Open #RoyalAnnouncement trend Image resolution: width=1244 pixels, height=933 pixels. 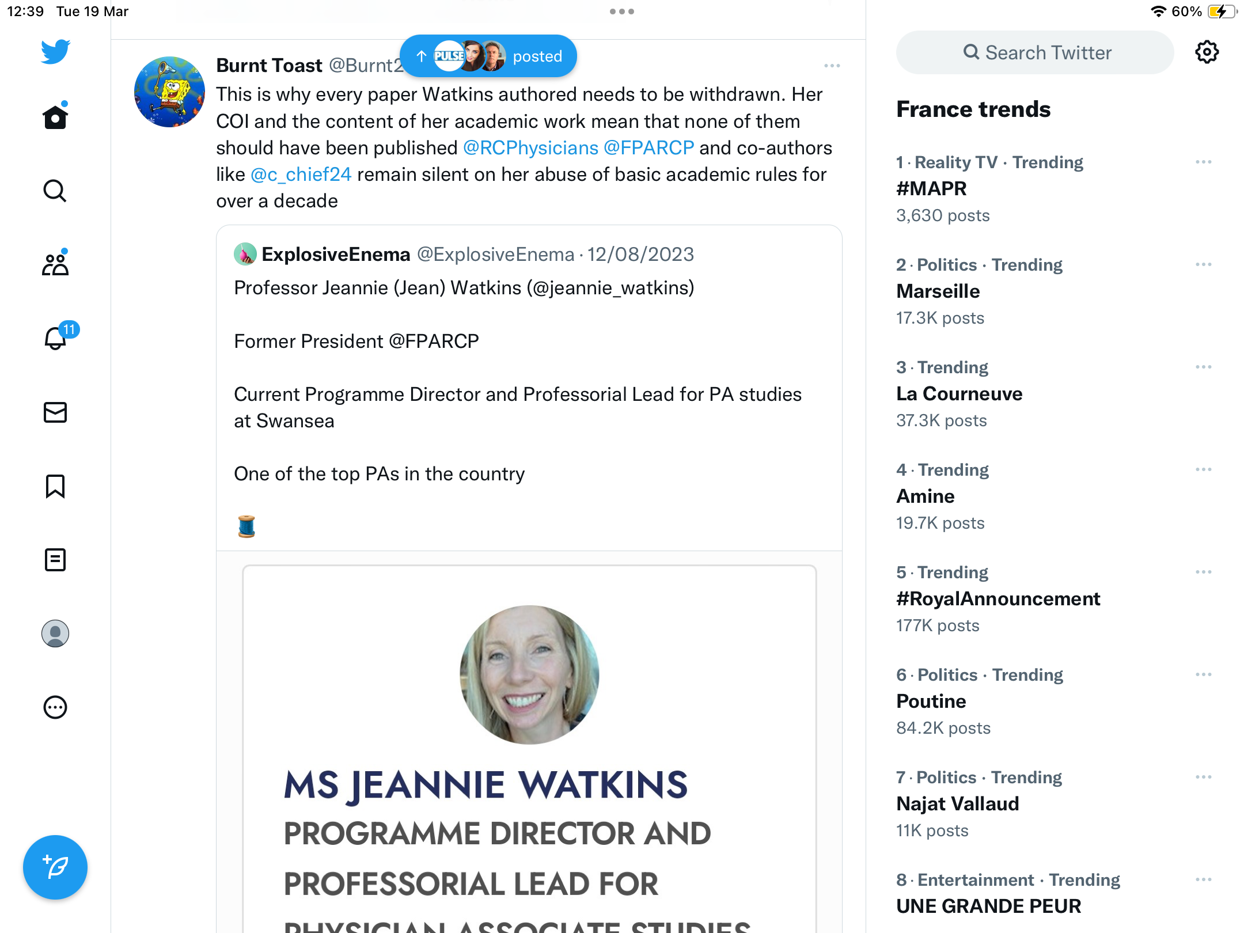998,598
